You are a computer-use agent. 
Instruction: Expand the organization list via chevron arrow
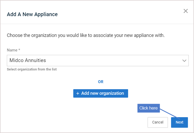point(184,61)
